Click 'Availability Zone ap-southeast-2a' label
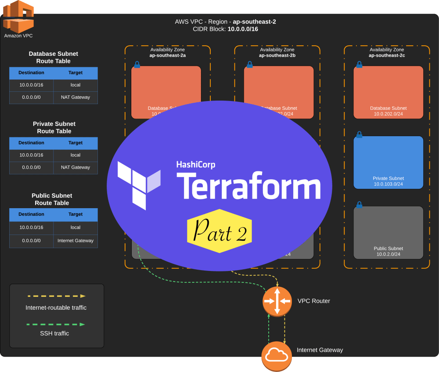The width and height of the screenshot is (439, 372). tap(167, 52)
